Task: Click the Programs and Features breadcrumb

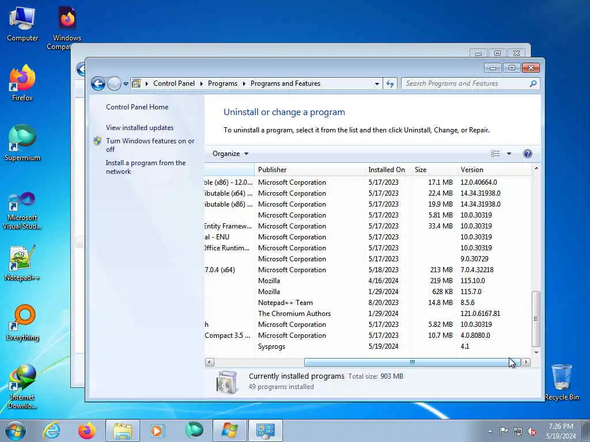Action: point(285,83)
